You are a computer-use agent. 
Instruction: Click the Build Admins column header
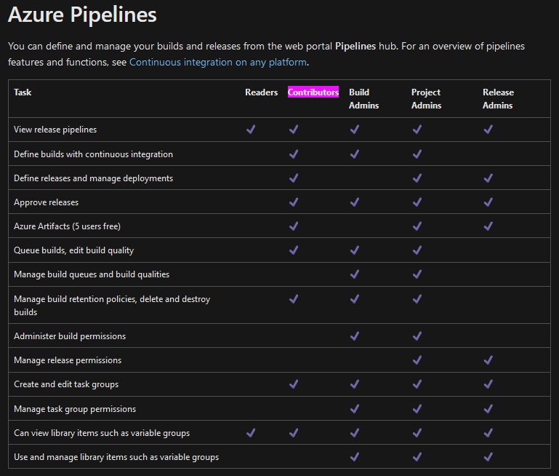point(363,99)
